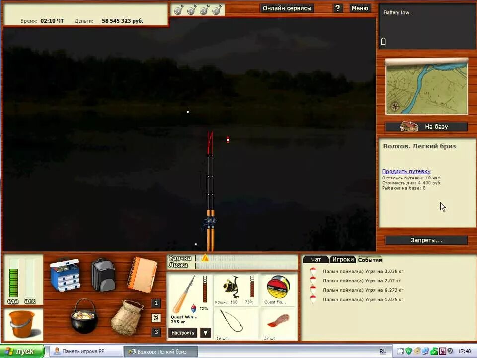Switch to Волхов: Легкий бриз taskbar window
Viewport: 477px width, 358px height.
tap(160, 352)
